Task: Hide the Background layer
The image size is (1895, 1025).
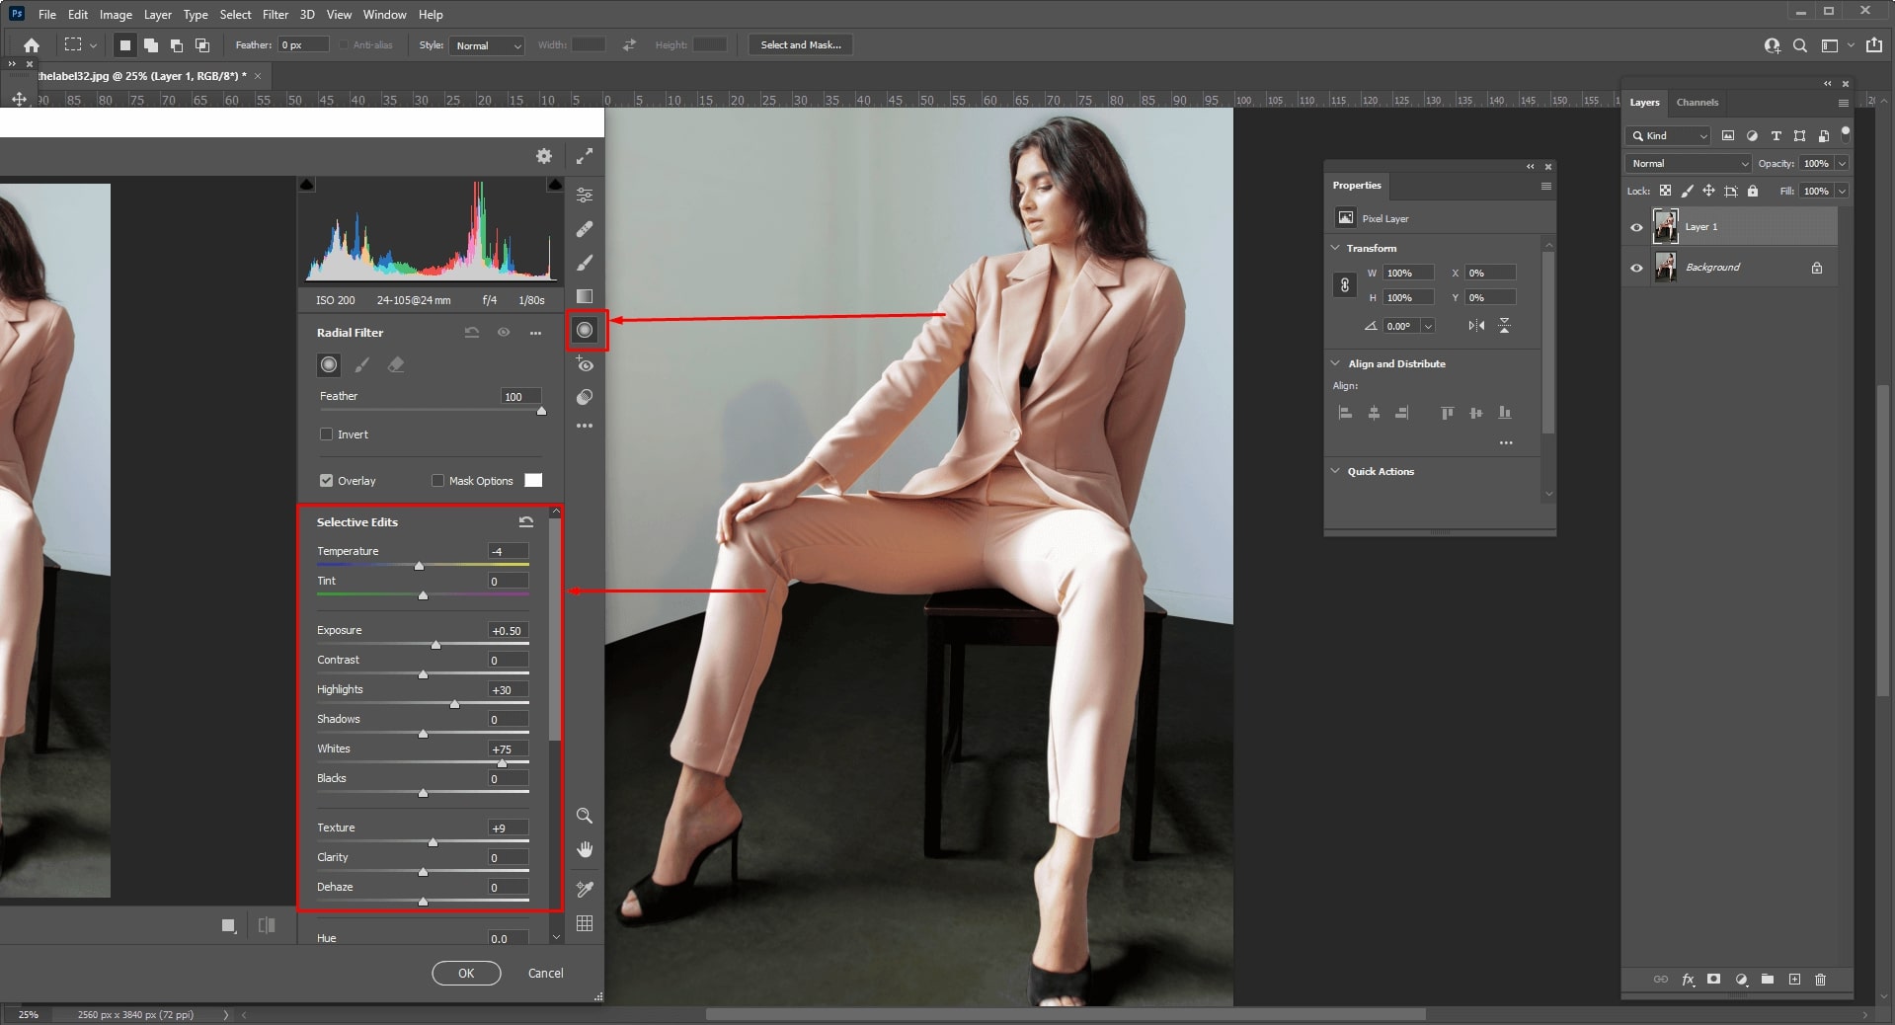Action: pyautogui.click(x=1636, y=267)
